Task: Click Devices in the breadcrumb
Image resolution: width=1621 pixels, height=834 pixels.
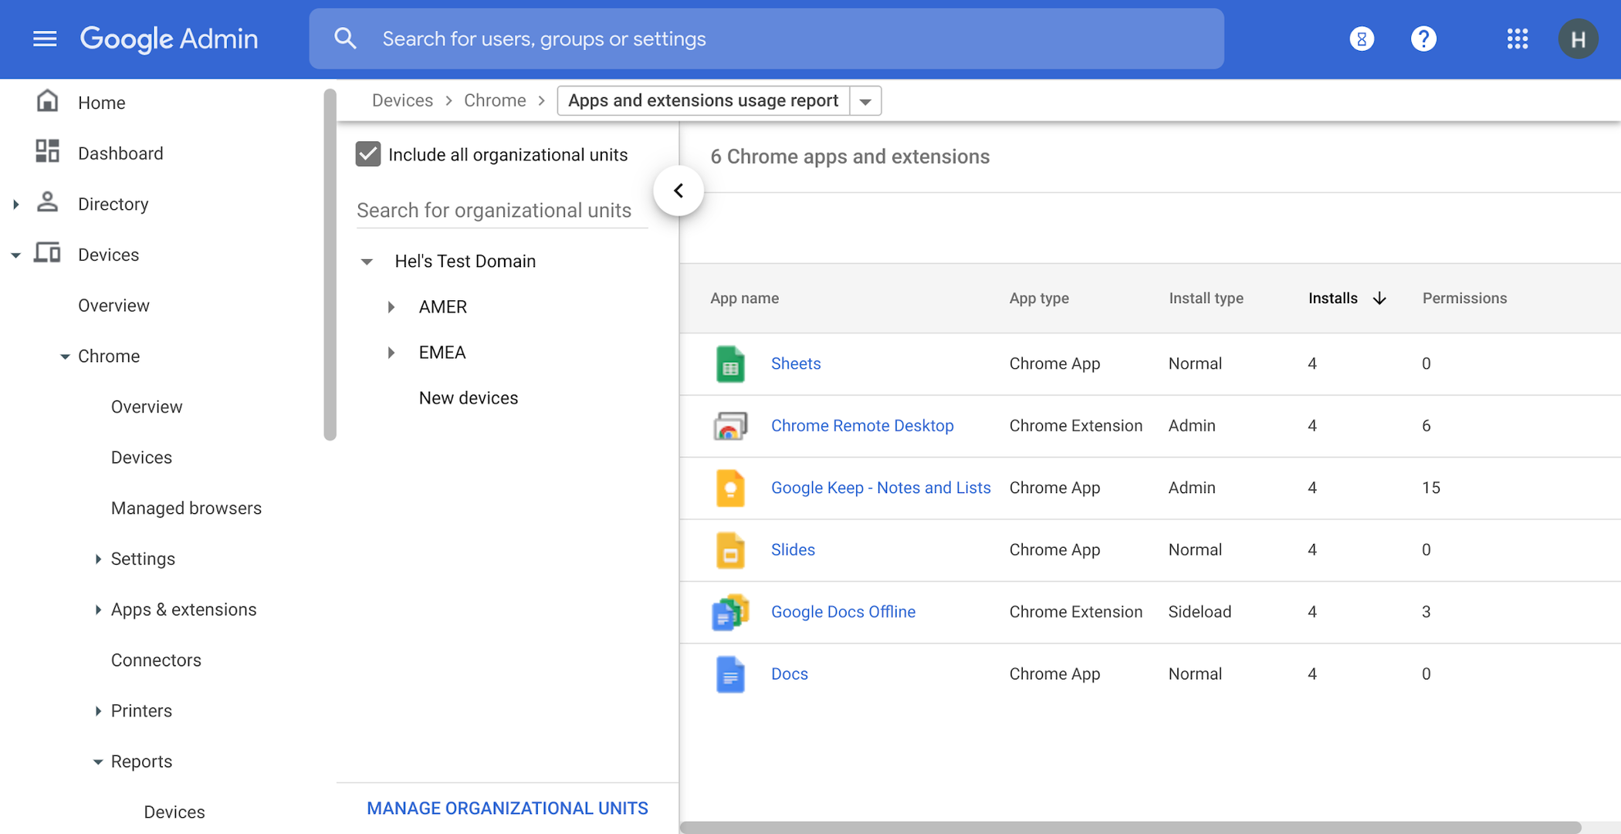Action: pos(402,100)
